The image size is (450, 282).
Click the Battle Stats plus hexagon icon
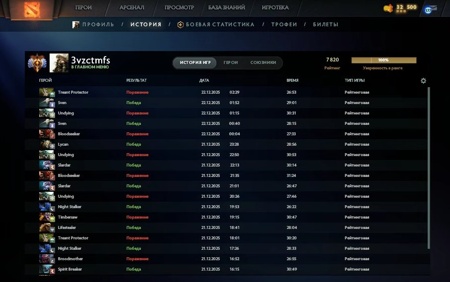coord(181,25)
